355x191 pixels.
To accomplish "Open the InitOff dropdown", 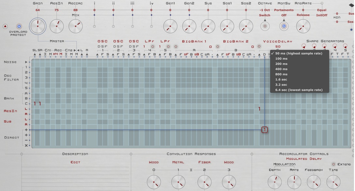I will [322, 15].
